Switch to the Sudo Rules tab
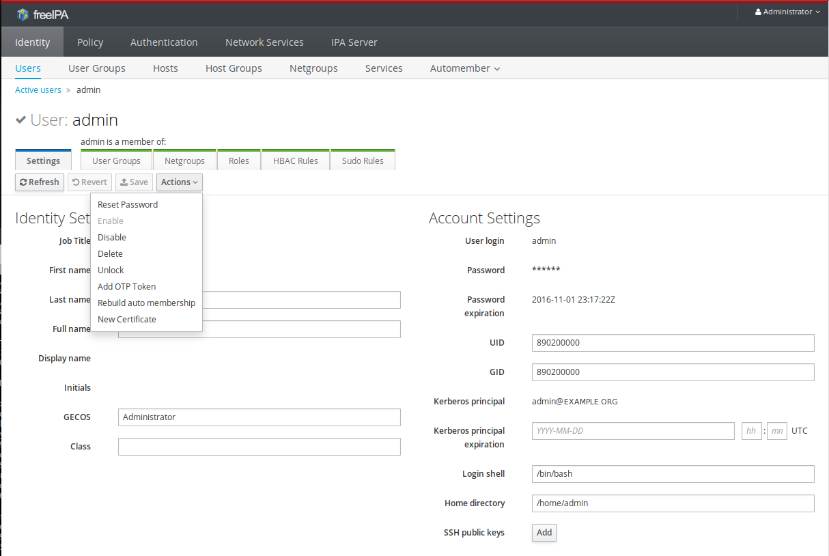The width and height of the screenshot is (829, 556). (363, 161)
